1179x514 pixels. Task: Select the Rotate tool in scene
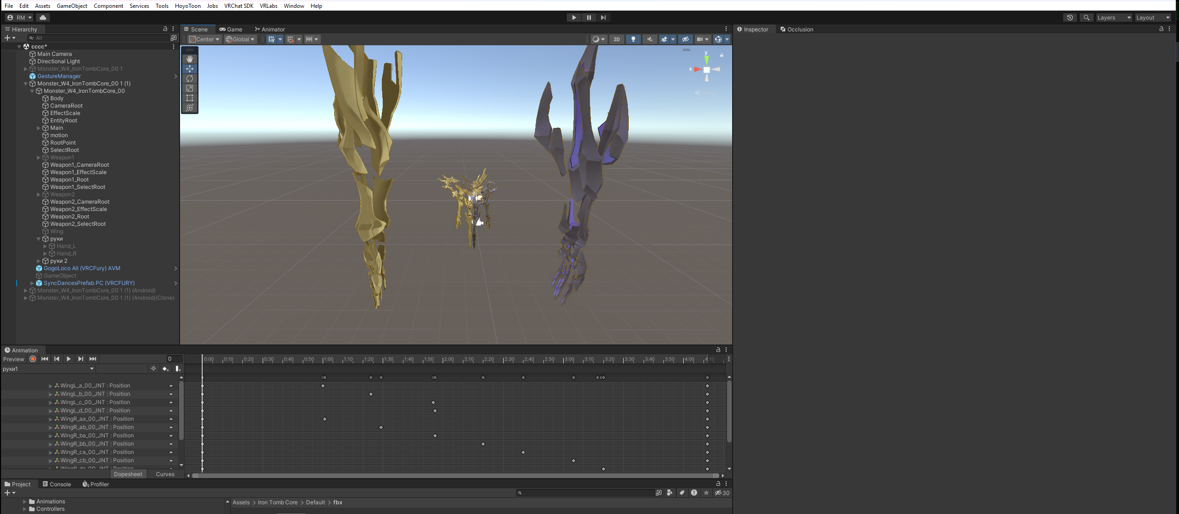pos(190,79)
